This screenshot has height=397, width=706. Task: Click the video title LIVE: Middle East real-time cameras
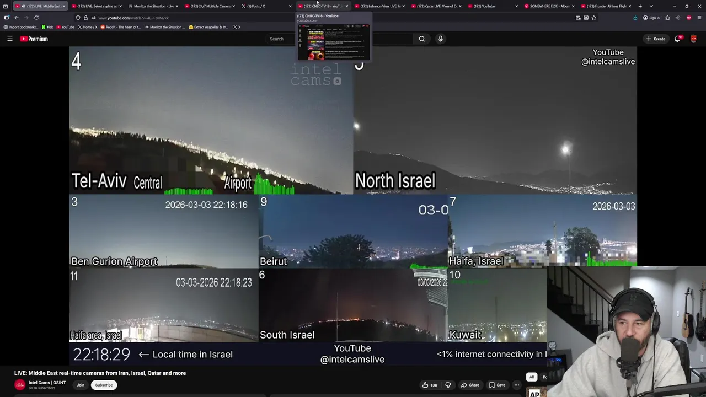[x=100, y=373]
